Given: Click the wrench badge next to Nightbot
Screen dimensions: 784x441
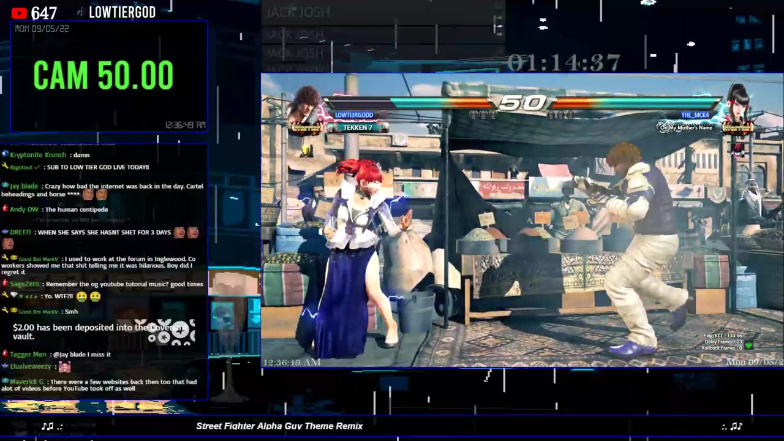Looking at the screenshot, I should [5, 167].
